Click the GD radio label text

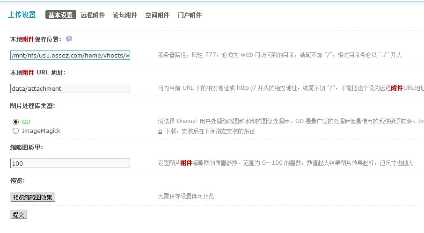[x=26, y=122]
